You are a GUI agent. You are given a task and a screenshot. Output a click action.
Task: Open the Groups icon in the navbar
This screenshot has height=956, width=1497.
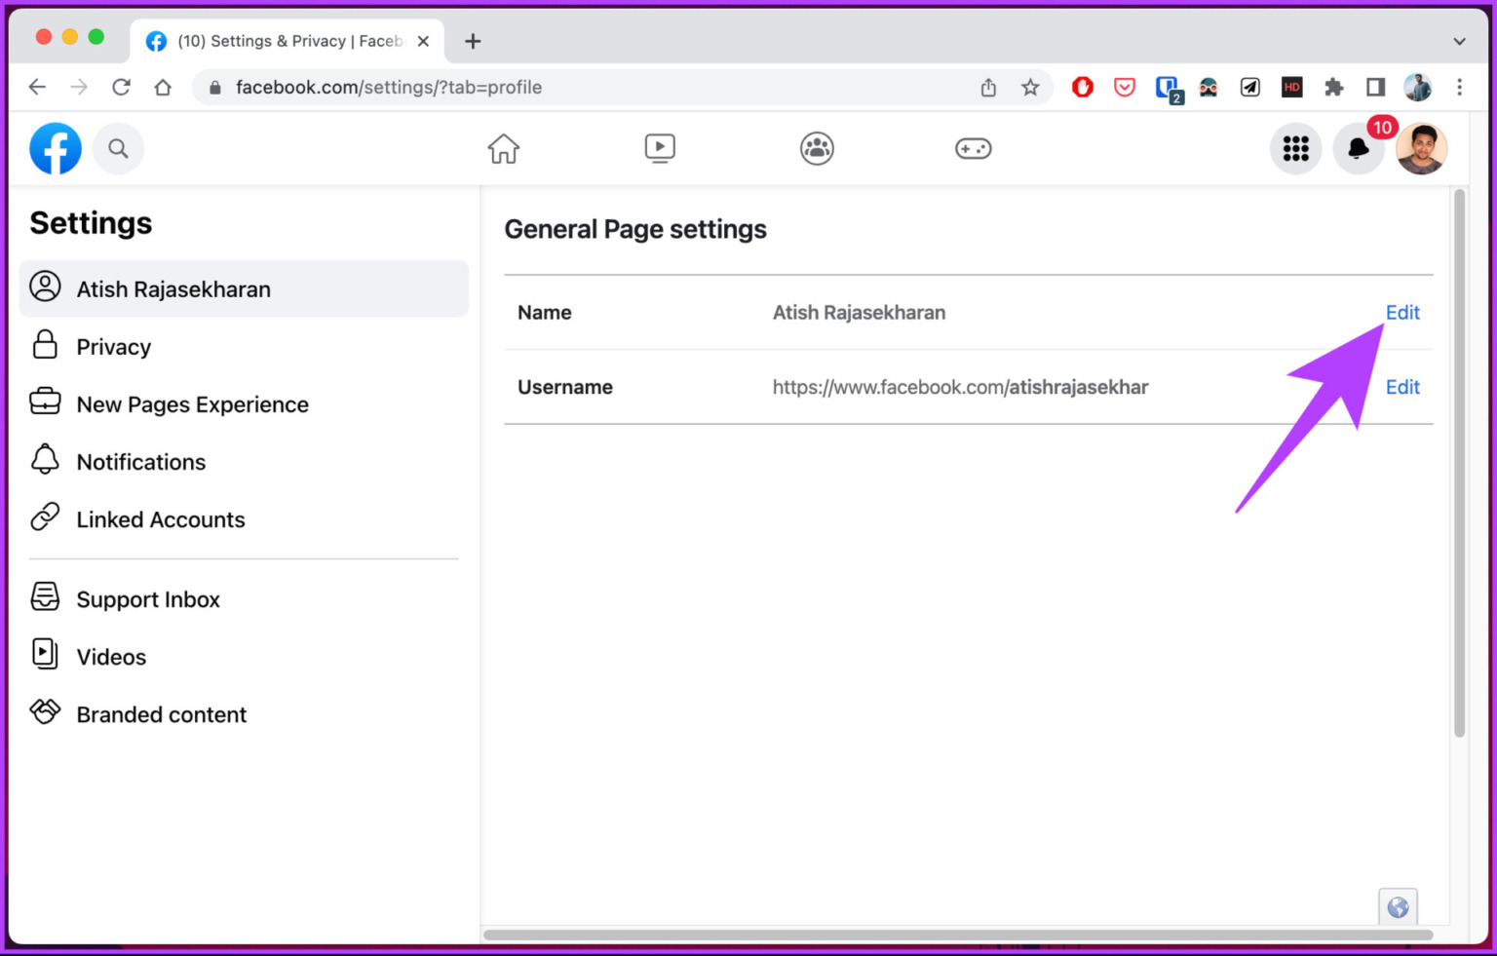[817, 148]
